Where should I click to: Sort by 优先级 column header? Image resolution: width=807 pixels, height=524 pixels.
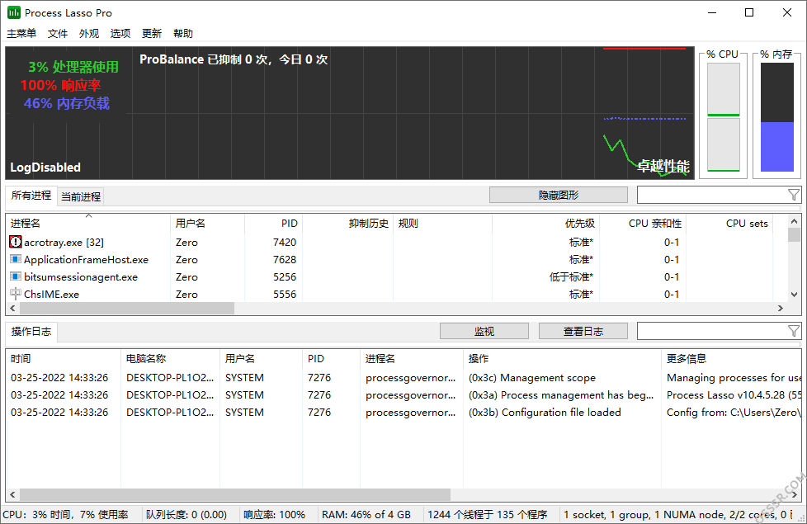point(546,224)
